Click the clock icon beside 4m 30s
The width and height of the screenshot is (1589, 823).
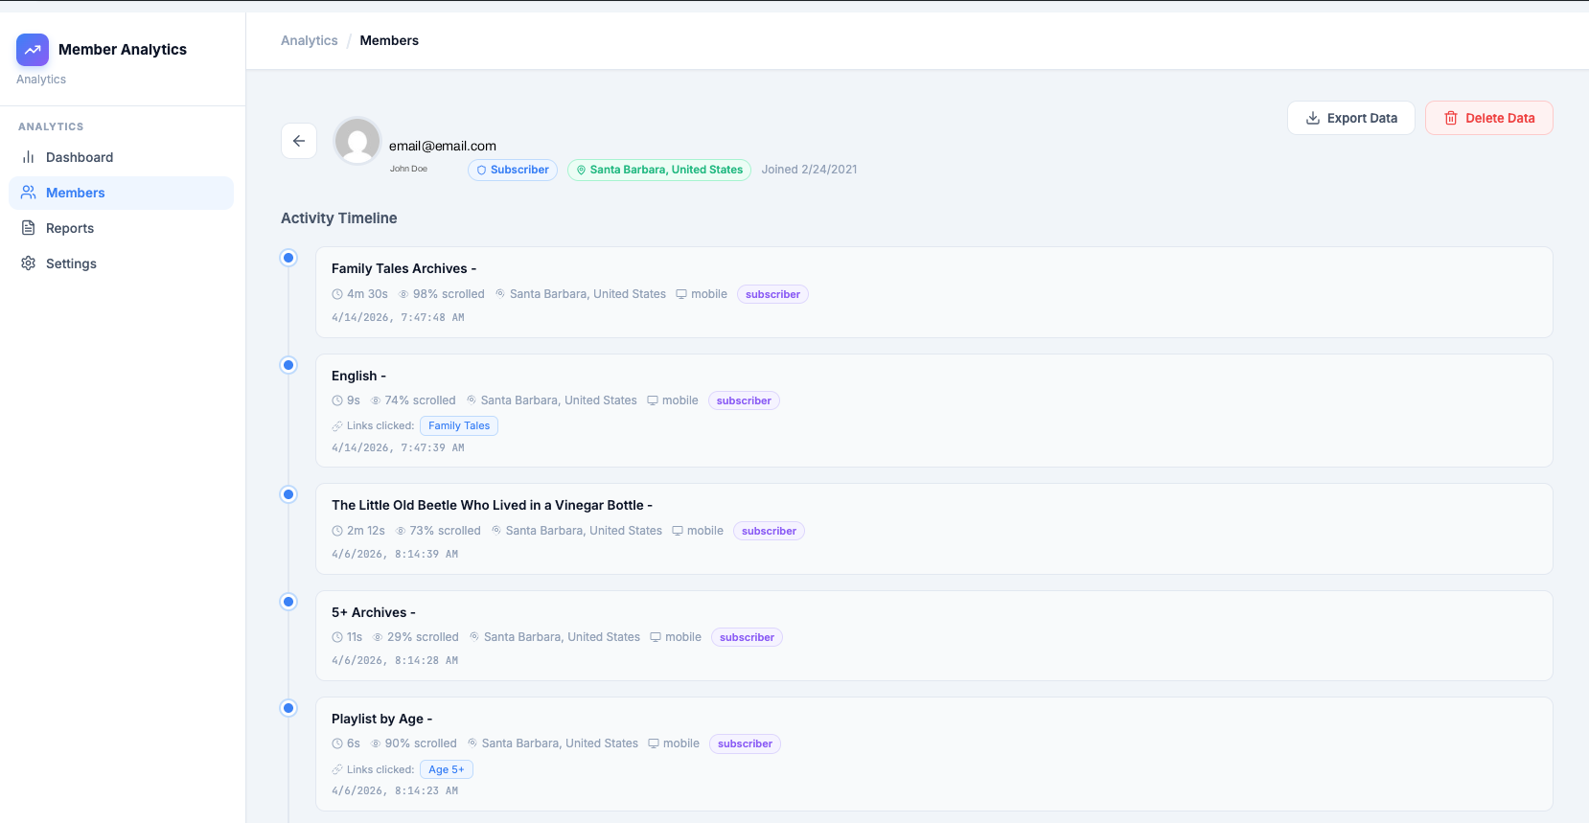(337, 294)
